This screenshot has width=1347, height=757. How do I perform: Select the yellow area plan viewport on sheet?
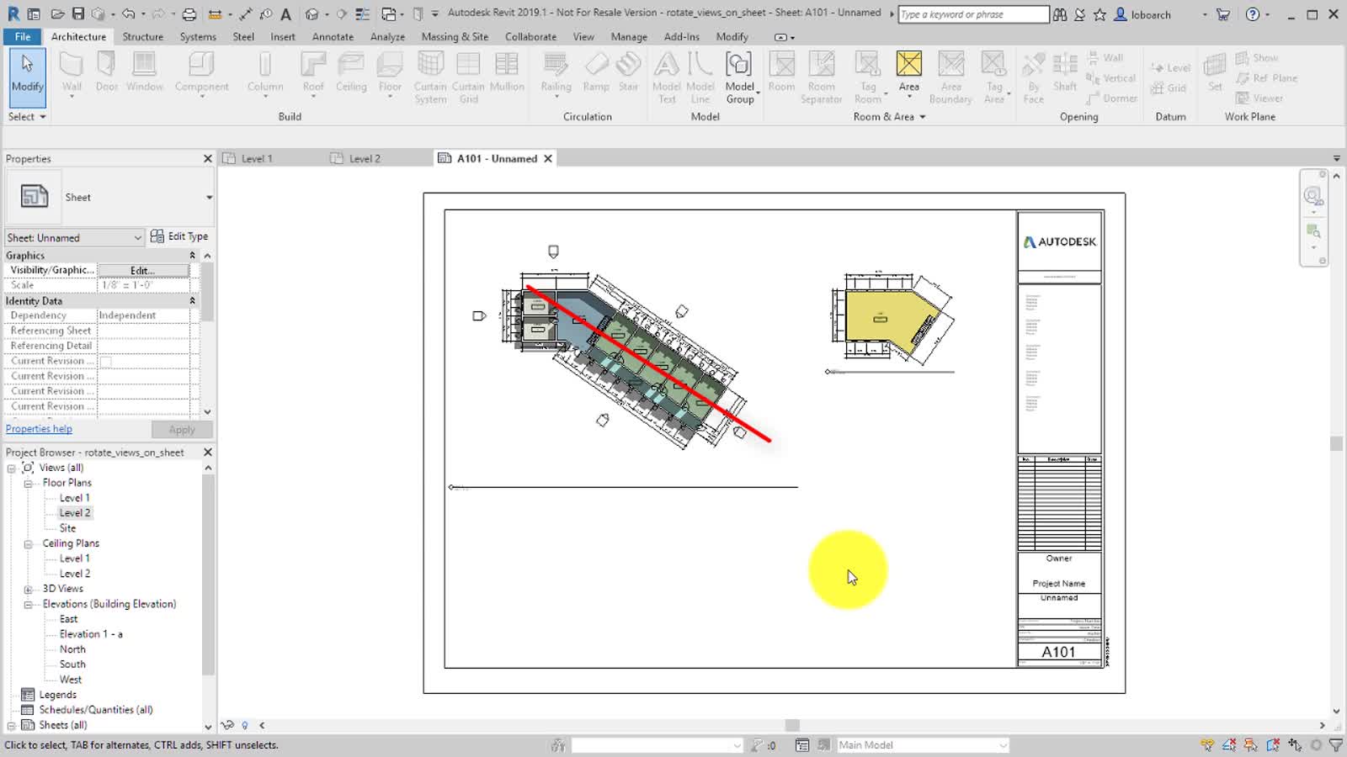click(x=892, y=318)
